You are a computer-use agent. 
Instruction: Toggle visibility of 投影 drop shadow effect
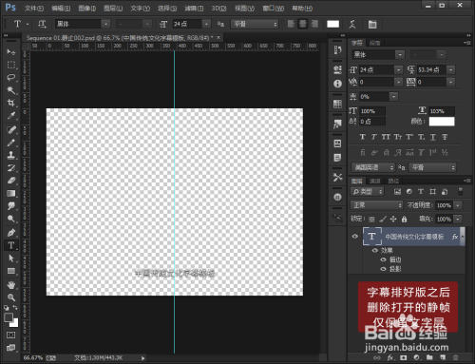383,269
